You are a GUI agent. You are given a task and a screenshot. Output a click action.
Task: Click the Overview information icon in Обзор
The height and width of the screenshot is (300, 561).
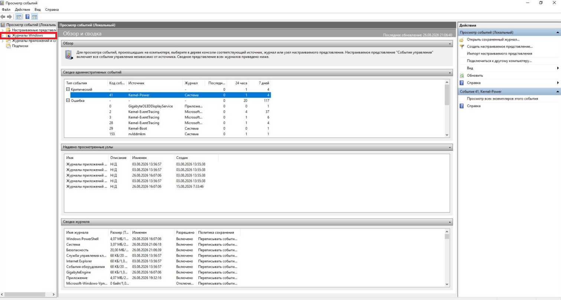point(68,55)
